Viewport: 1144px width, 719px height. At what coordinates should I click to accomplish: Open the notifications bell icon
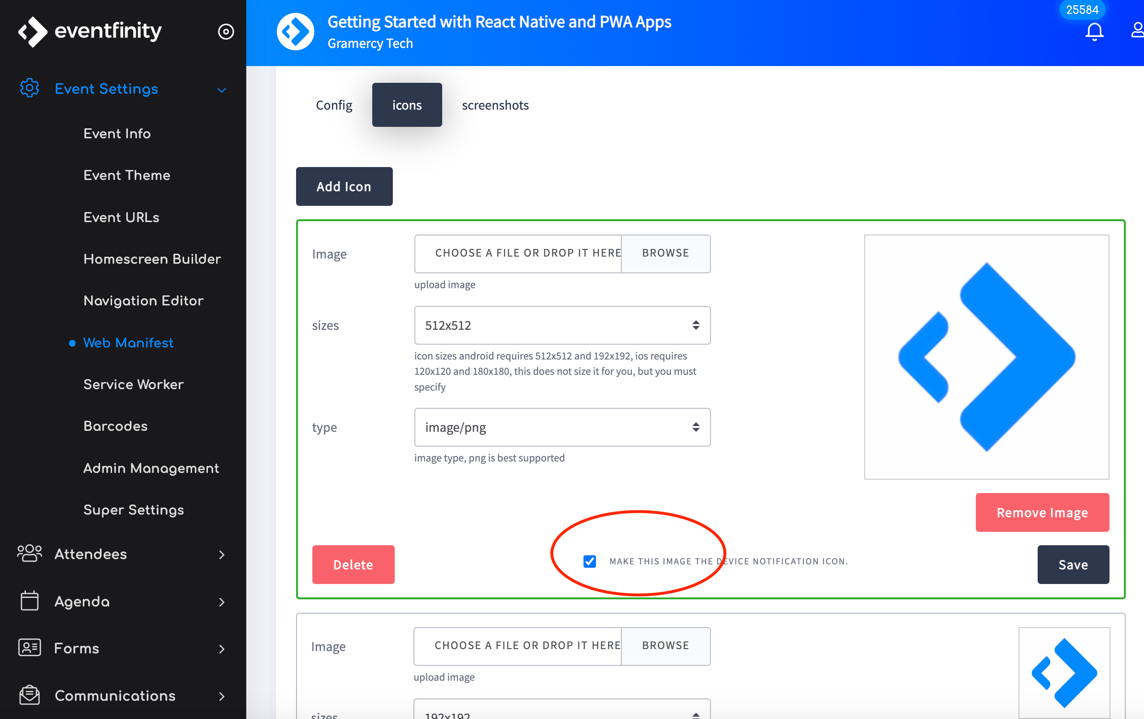coord(1094,32)
